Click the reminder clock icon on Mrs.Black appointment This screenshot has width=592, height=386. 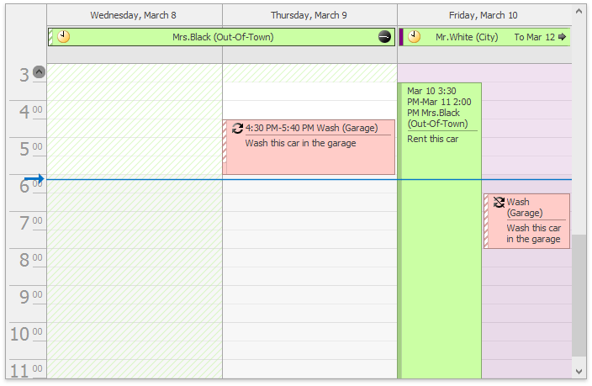pos(63,37)
